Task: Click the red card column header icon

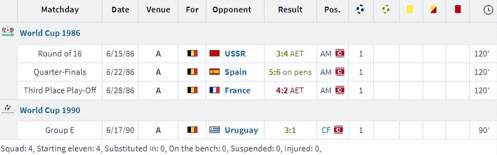Action: point(458,9)
